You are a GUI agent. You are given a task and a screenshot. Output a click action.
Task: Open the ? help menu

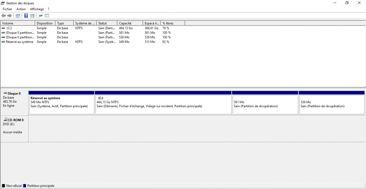point(49,9)
